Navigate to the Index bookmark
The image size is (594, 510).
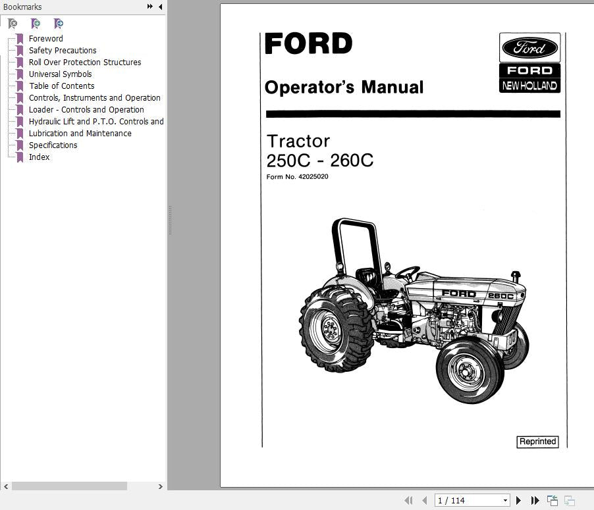click(39, 157)
